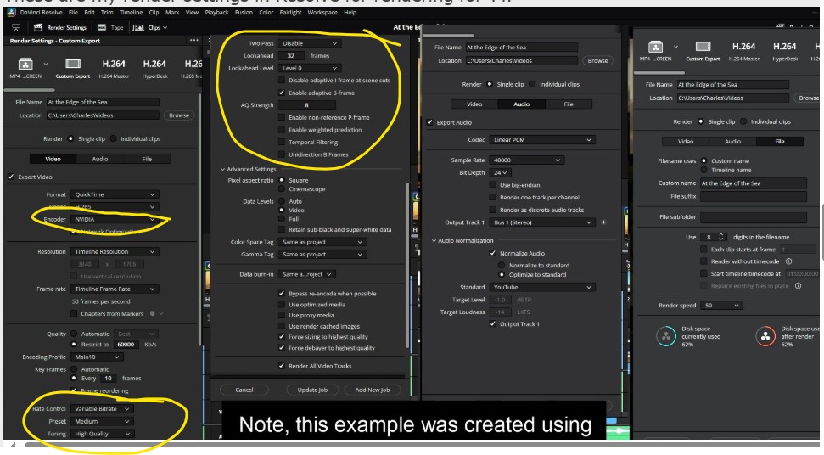Switch to Audio tab in the Video settings panel
The width and height of the screenshot is (824, 455).
[x=100, y=159]
